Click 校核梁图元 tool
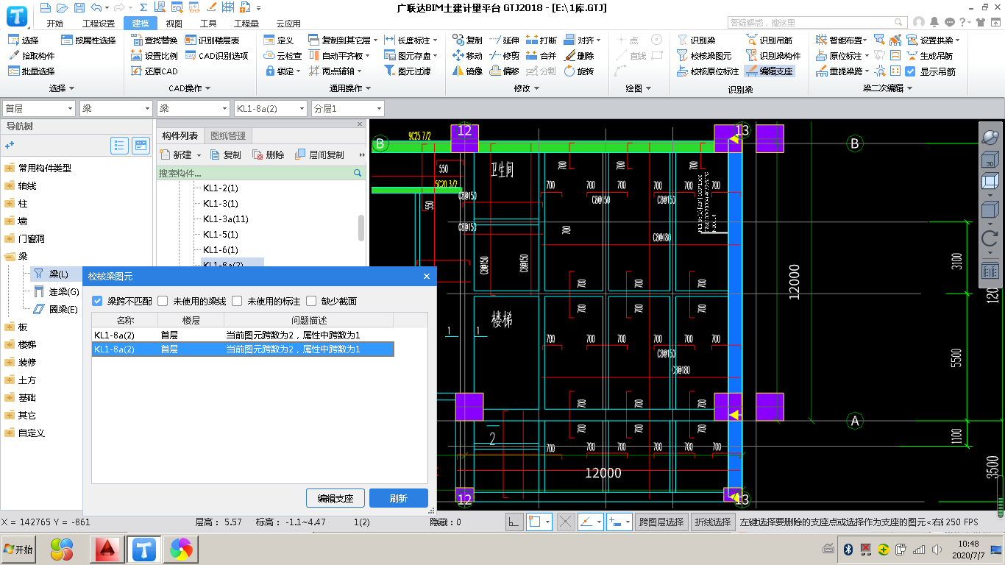 [x=704, y=56]
